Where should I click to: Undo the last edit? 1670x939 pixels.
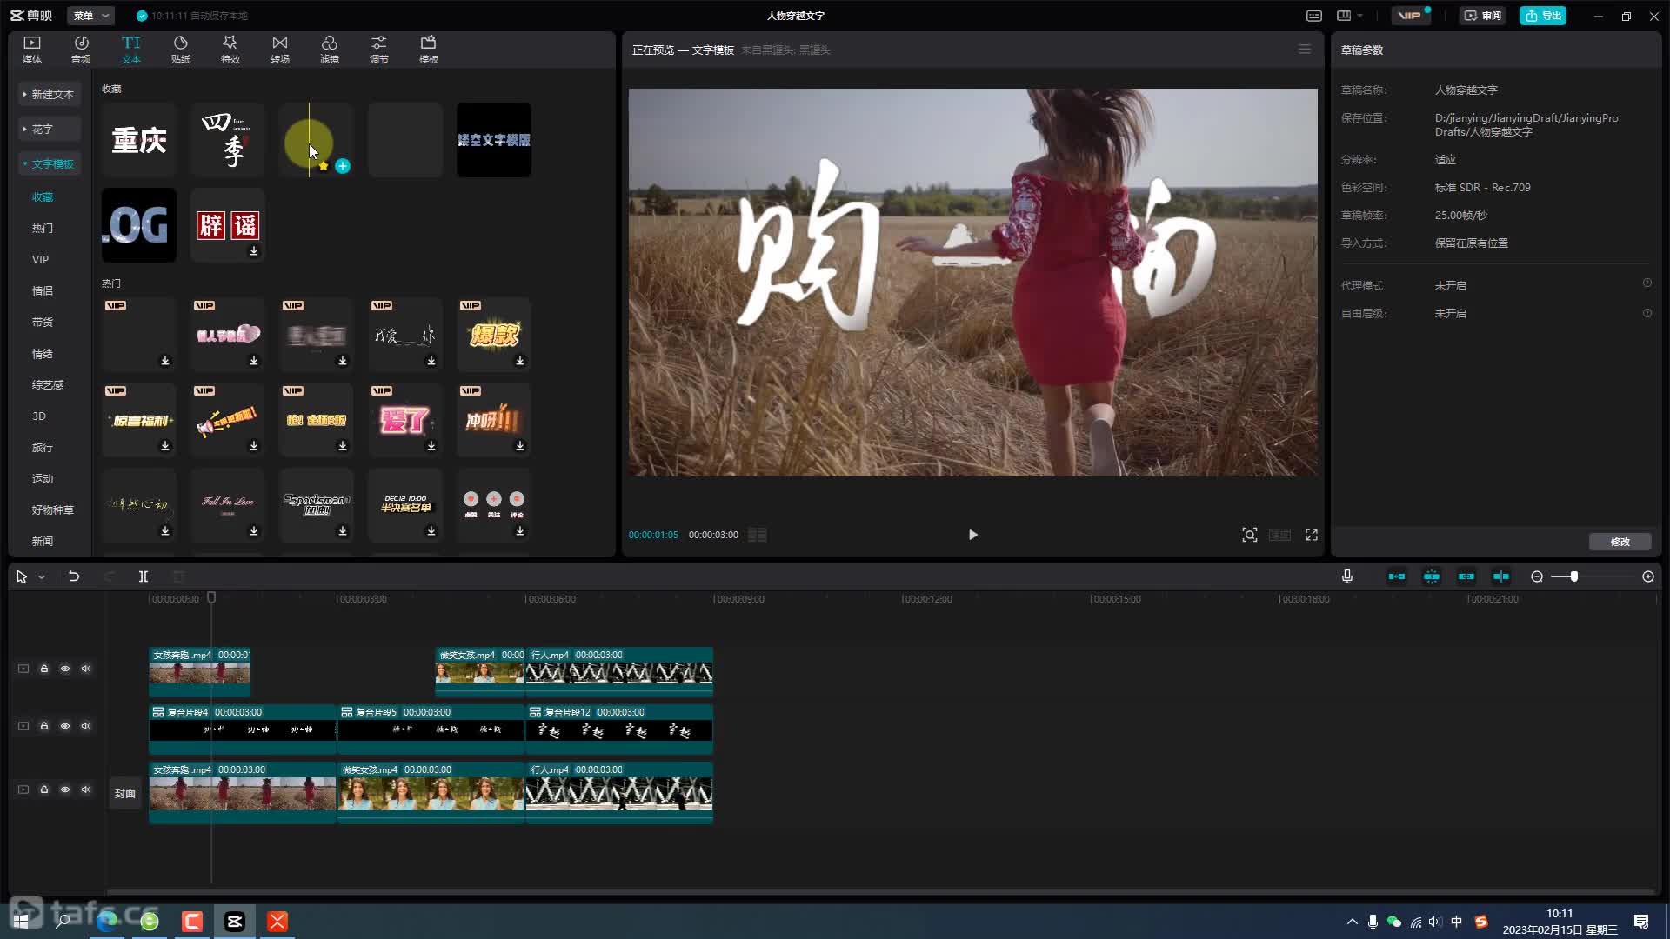pos(74,576)
